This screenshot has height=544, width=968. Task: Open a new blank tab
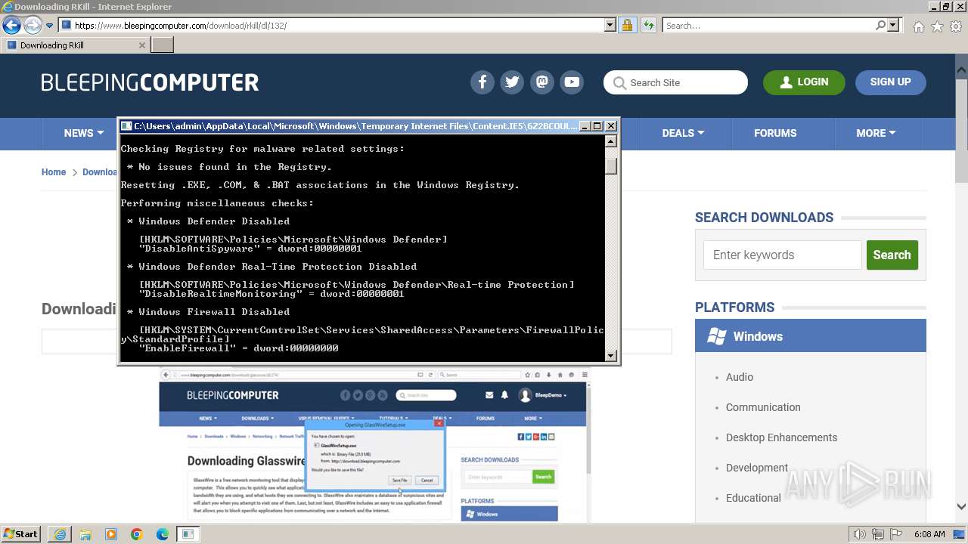163,45
